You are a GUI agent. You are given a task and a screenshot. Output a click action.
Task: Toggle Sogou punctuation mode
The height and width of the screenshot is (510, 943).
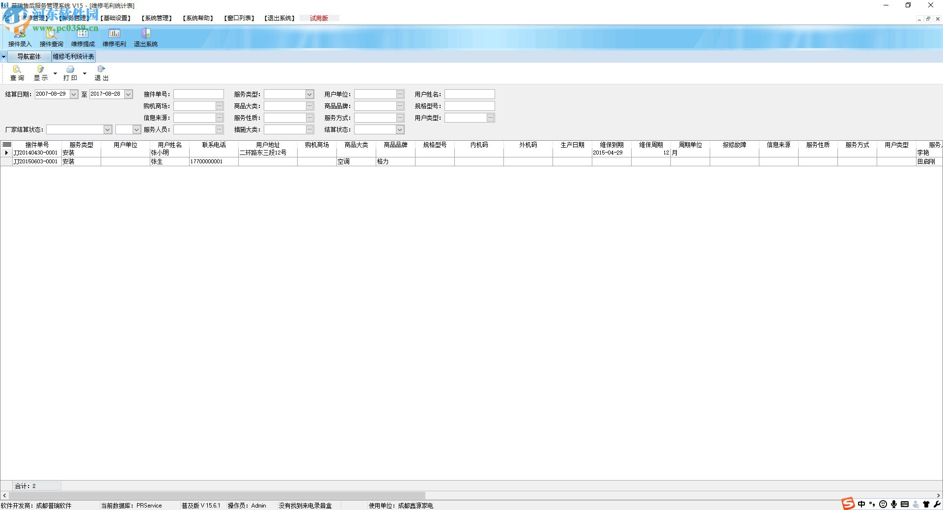pos(872,504)
